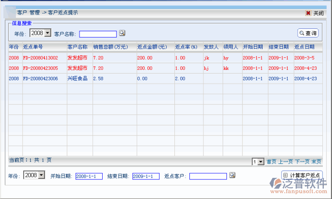Image resolution: width=332 pixels, height=199 pixels.
Task: Click the 结束日期 date input field at bottom
Action: [146, 176]
